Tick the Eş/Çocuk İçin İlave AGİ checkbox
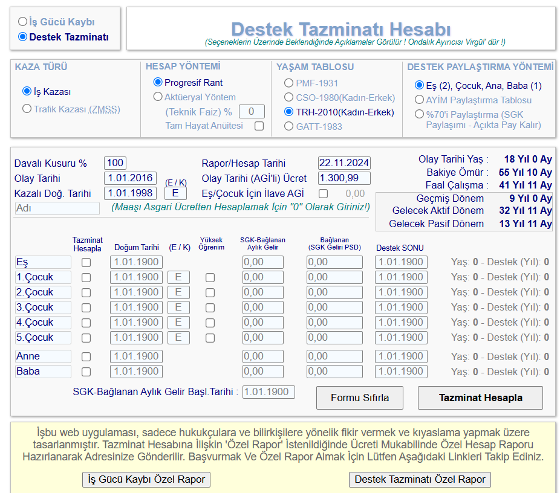 324,194
